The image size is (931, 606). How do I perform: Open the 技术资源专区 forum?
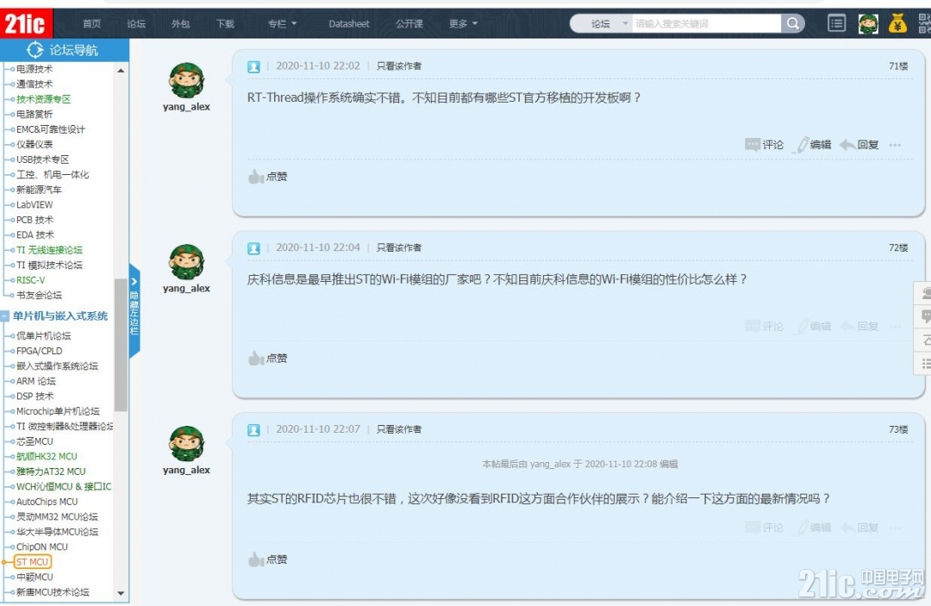[x=43, y=99]
